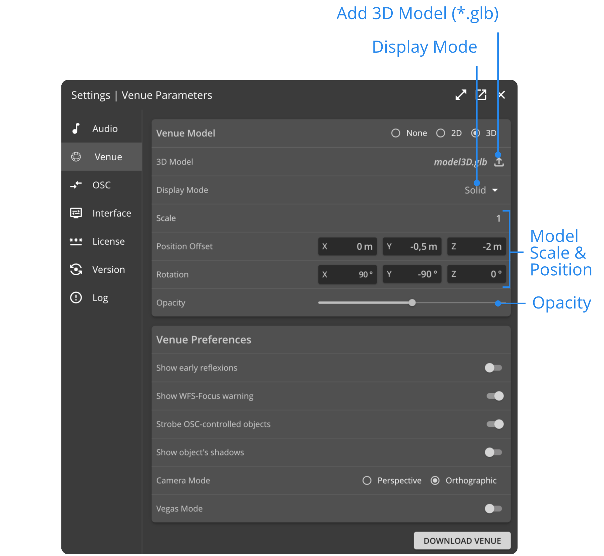Open the Log settings tab
This screenshot has width=604, height=556.
[100, 298]
